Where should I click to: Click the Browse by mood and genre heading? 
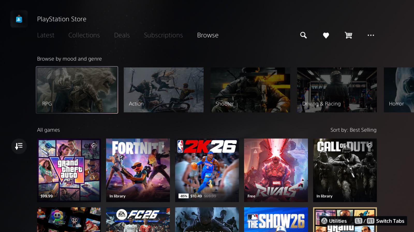69,59
